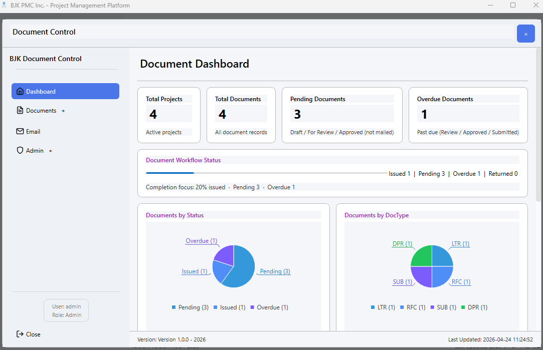Click the LTR slice of DocType pie
543x350 pixels.
[441, 257]
